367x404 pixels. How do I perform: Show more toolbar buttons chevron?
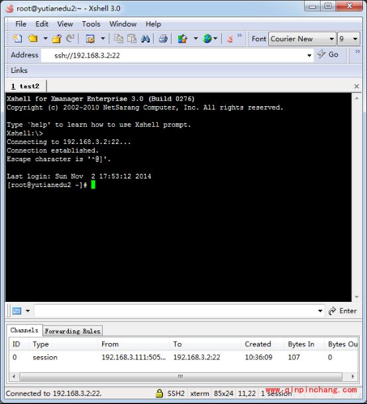pyautogui.click(x=240, y=36)
